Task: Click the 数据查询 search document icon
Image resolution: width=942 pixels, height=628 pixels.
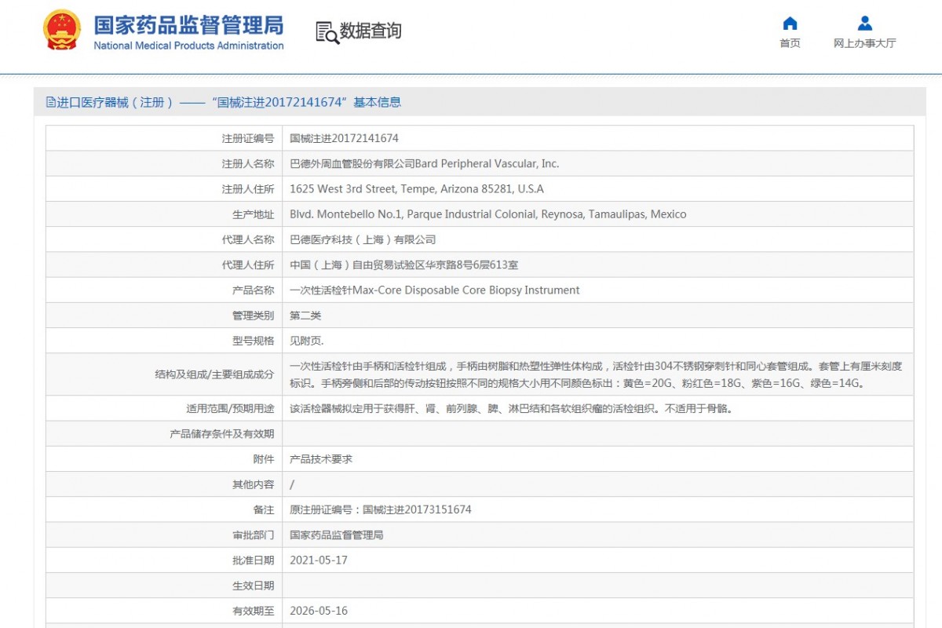Action: click(x=327, y=31)
